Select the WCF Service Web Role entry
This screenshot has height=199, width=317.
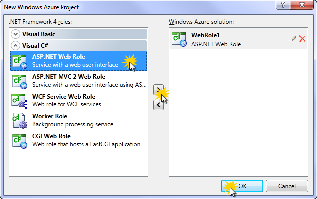(x=79, y=100)
